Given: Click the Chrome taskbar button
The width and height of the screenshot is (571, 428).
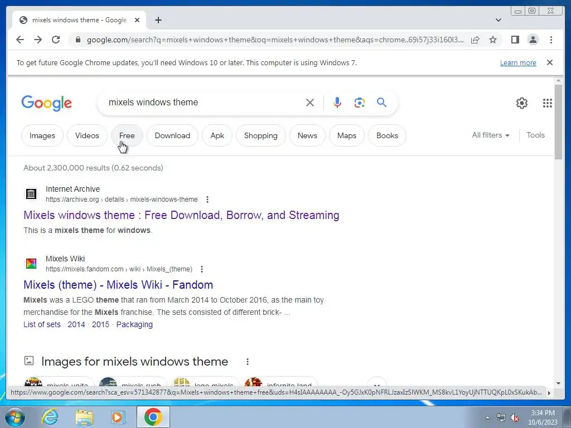Looking at the screenshot, I should (153, 417).
